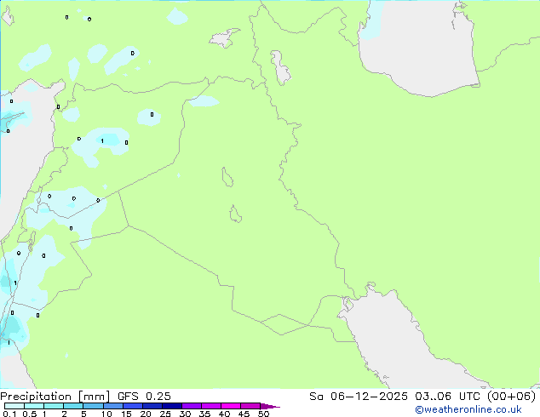
Task: Pick the 0.5–1 mm legend swatch
Action: 34,406
